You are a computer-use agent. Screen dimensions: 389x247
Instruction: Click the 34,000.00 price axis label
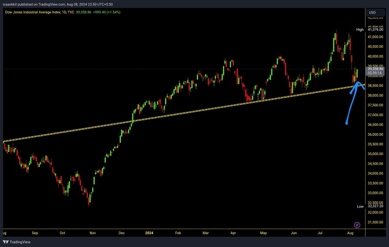click(375, 174)
